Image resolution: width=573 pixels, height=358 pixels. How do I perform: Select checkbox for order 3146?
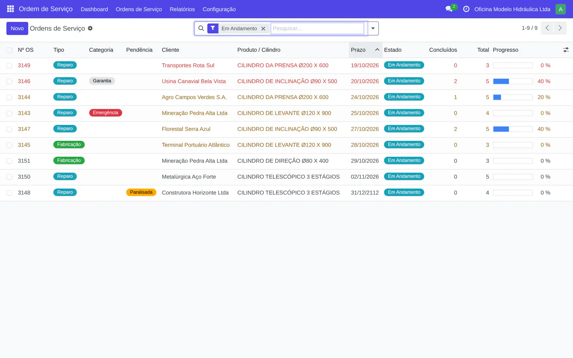9,82
